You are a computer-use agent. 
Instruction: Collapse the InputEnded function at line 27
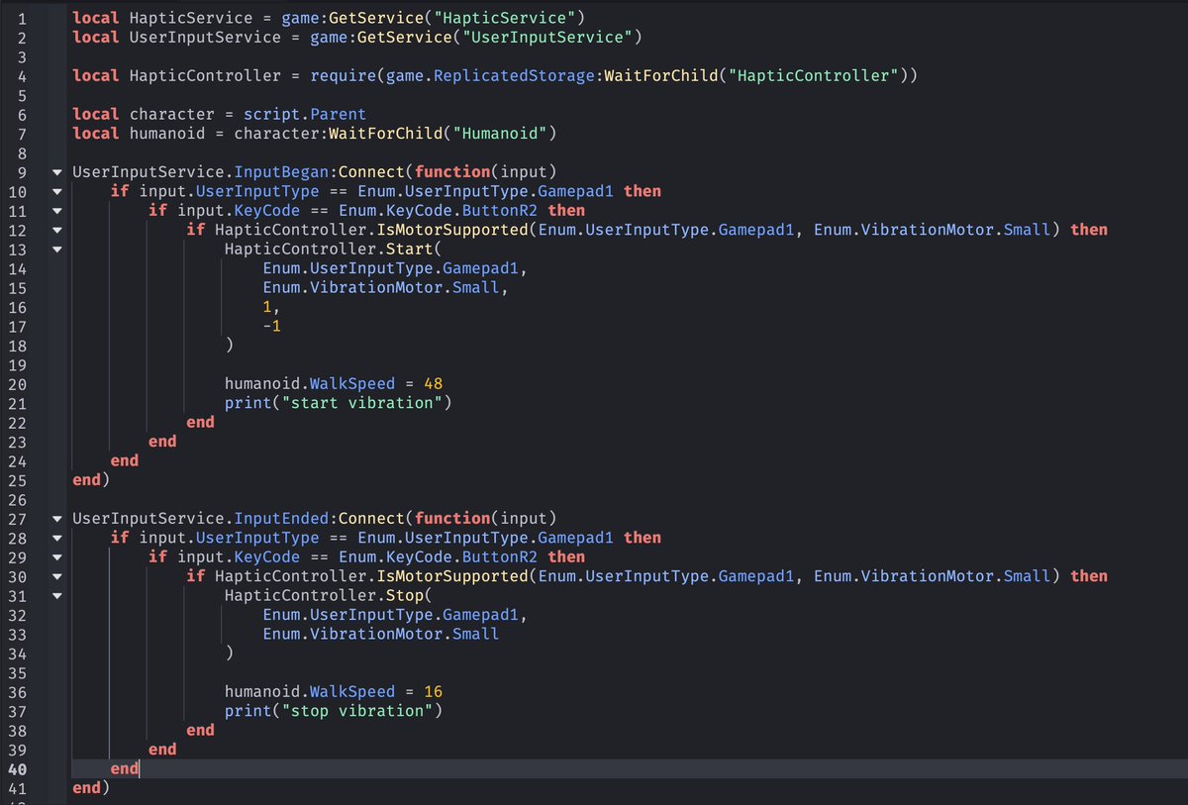56,518
